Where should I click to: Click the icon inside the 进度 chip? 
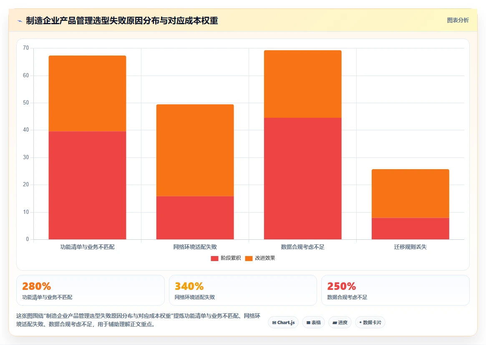335,323
